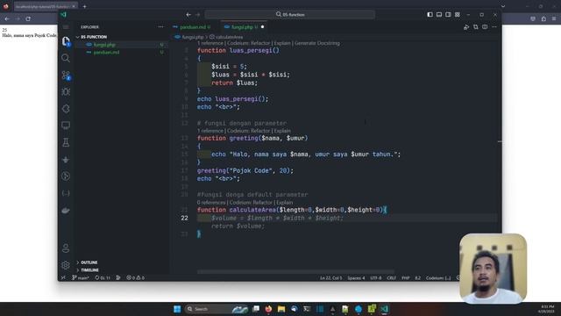Open the Extensions view in the activity bar

[66, 109]
